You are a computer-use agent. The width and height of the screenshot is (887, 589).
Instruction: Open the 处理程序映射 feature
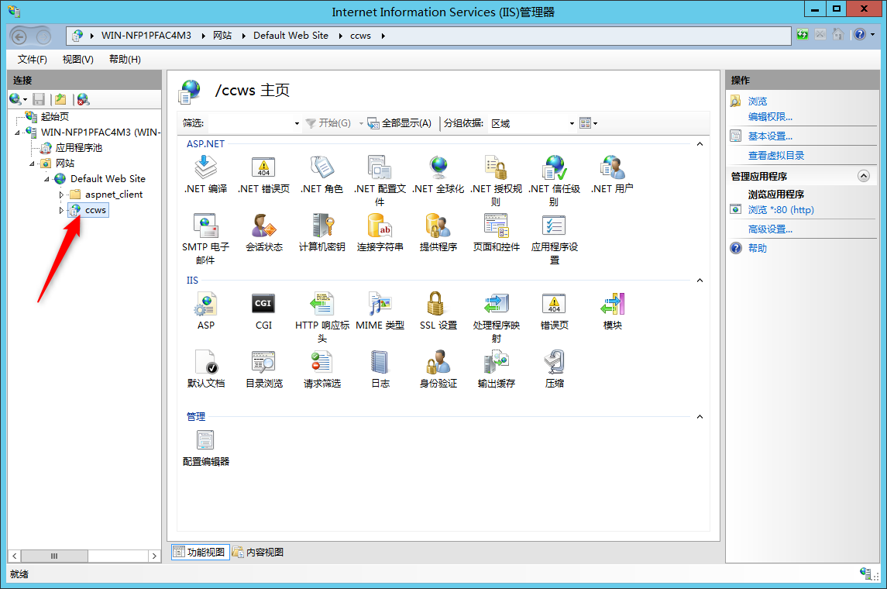496,318
